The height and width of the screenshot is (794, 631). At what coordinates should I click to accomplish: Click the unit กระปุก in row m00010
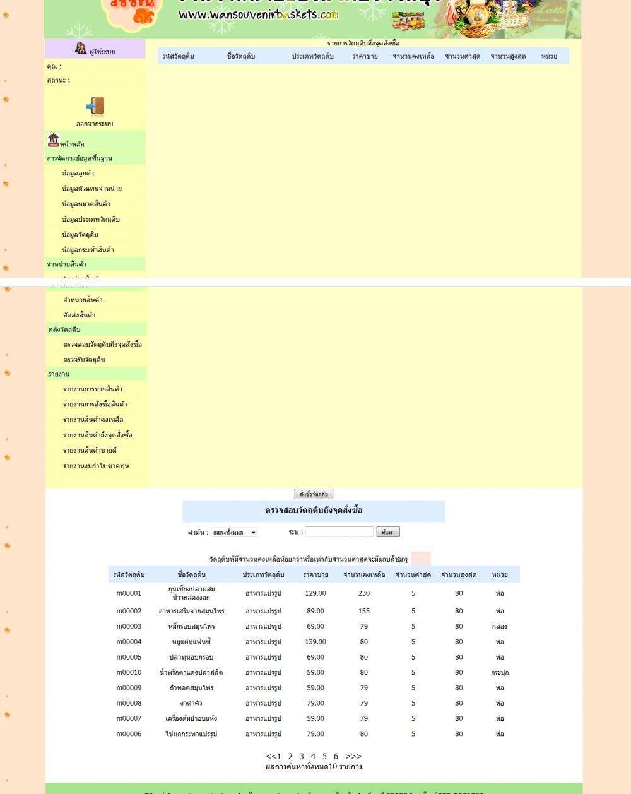[x=500, y=672]
